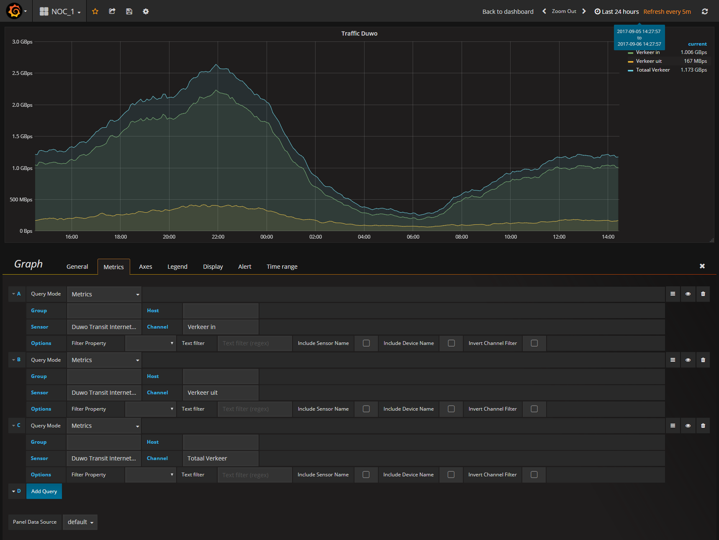This screenshot has height=540, width=719.
Task: Open Query Mode dropdown for query A
Action: [x=104, y=294]
